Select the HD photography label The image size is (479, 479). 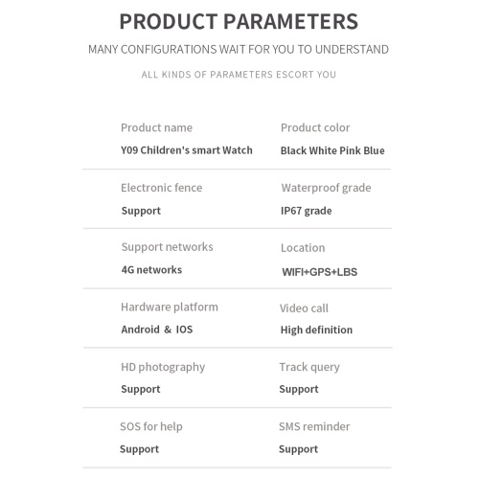tap(163, 367)
